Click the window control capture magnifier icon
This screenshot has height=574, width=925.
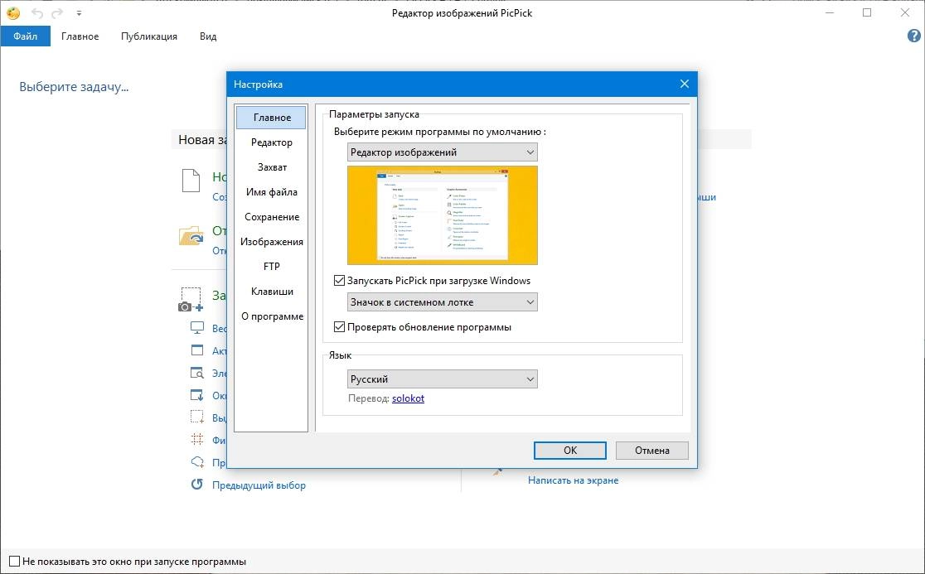[197, 373]
